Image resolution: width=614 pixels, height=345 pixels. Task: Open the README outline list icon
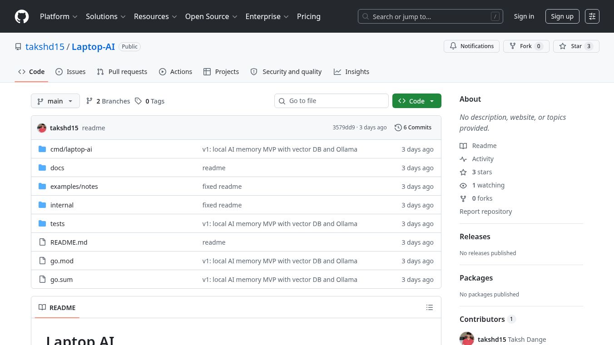click(430, 307)
